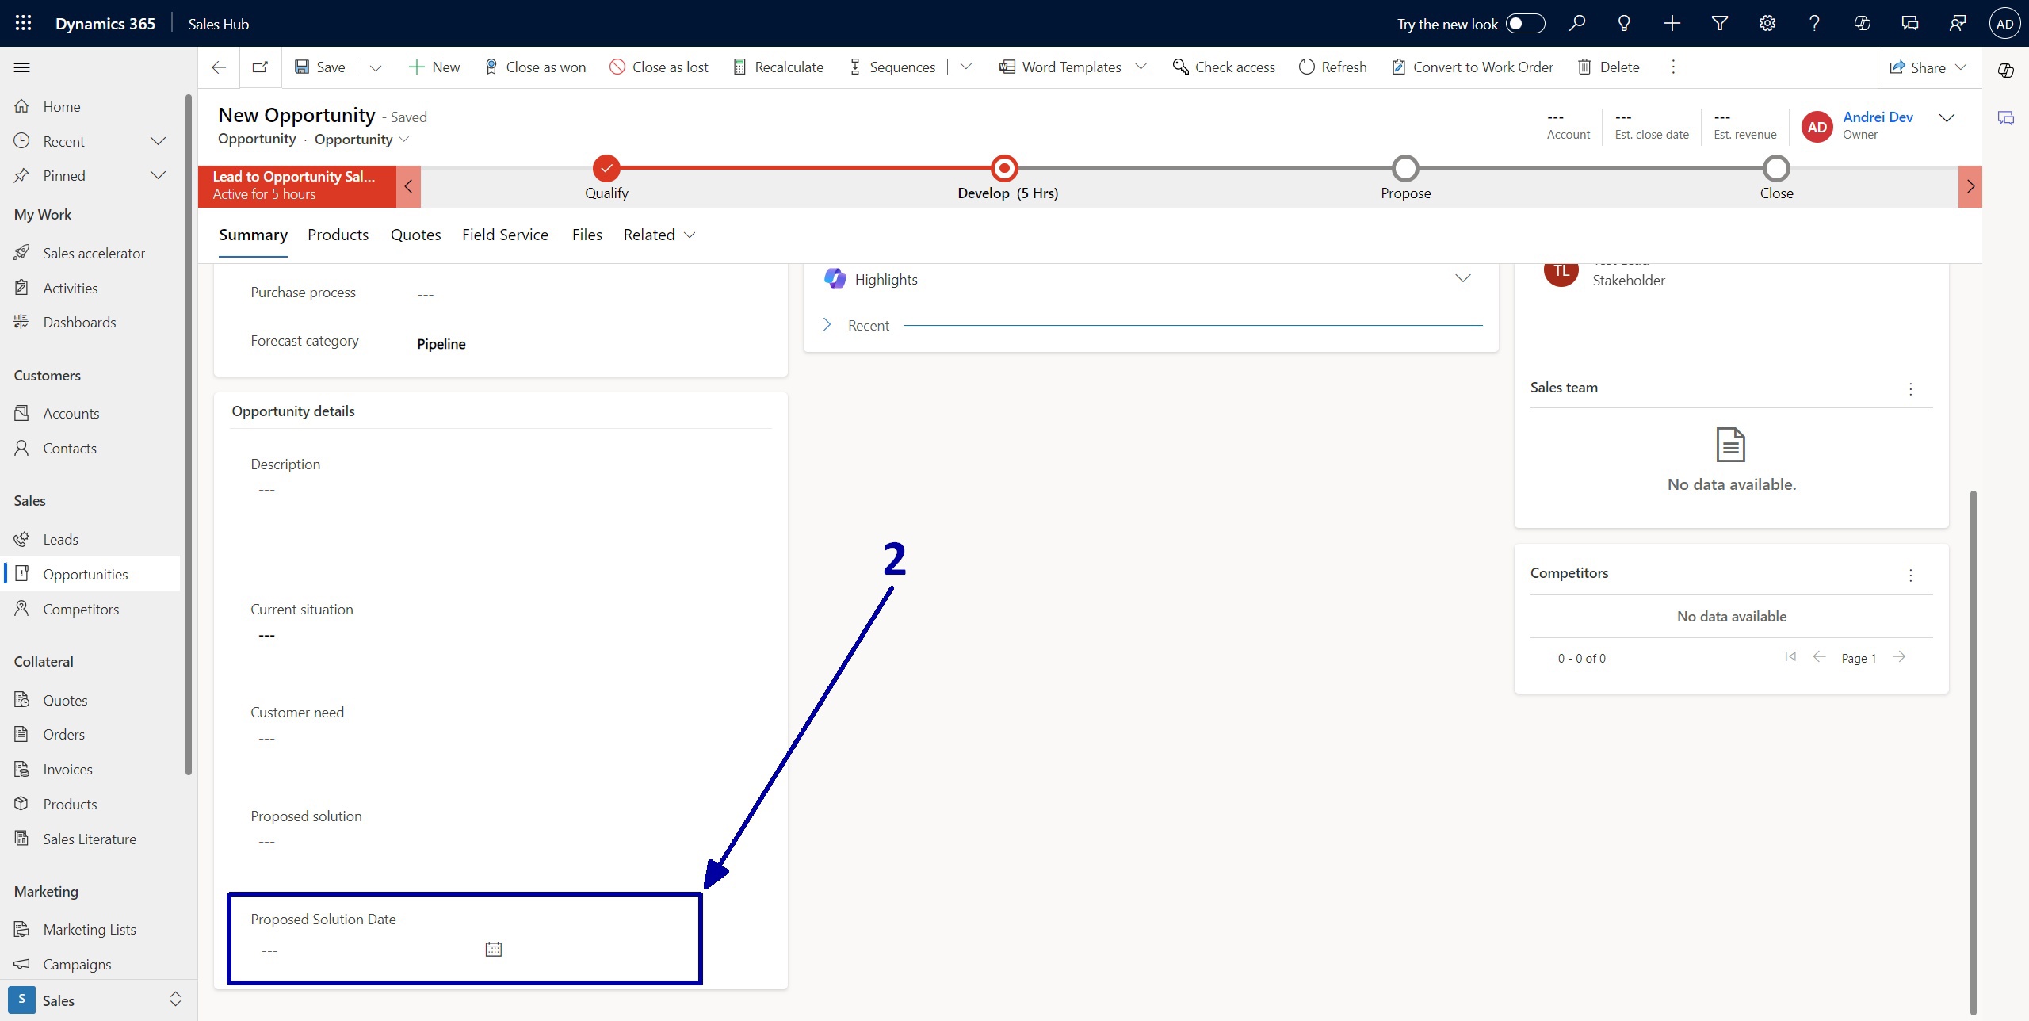Click Convert to Work Order
2029x1021 pixels.
point(1473,67)
